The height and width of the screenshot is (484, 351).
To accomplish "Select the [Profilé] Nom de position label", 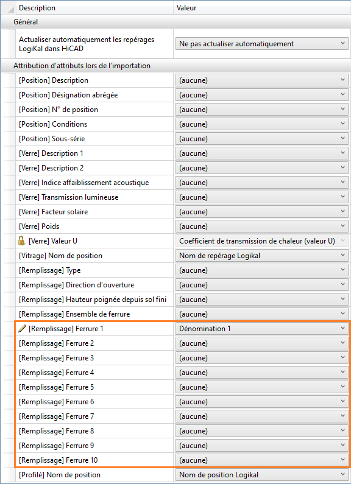I will 60,475.
